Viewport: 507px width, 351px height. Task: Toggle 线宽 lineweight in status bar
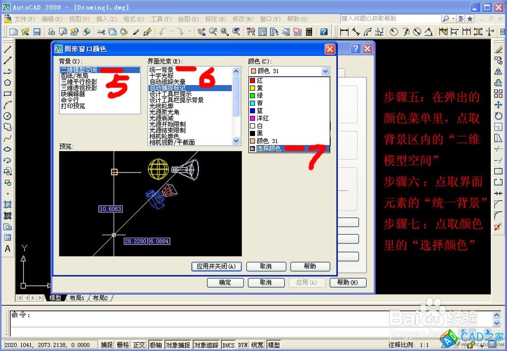[258, 345]
